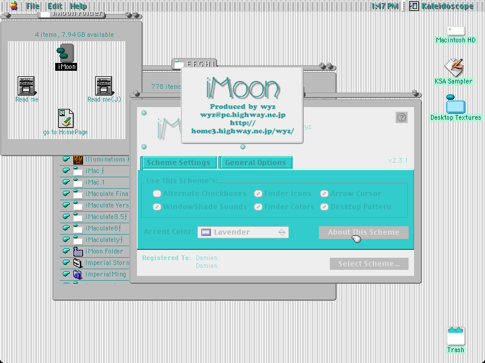
Task: Select the Macintosh HD desktop icon
Action: point(456,31)
